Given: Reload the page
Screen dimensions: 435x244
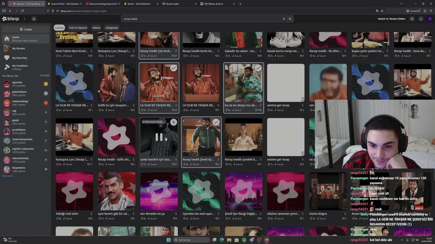Looking at the screenshot, I should [22, 11].
